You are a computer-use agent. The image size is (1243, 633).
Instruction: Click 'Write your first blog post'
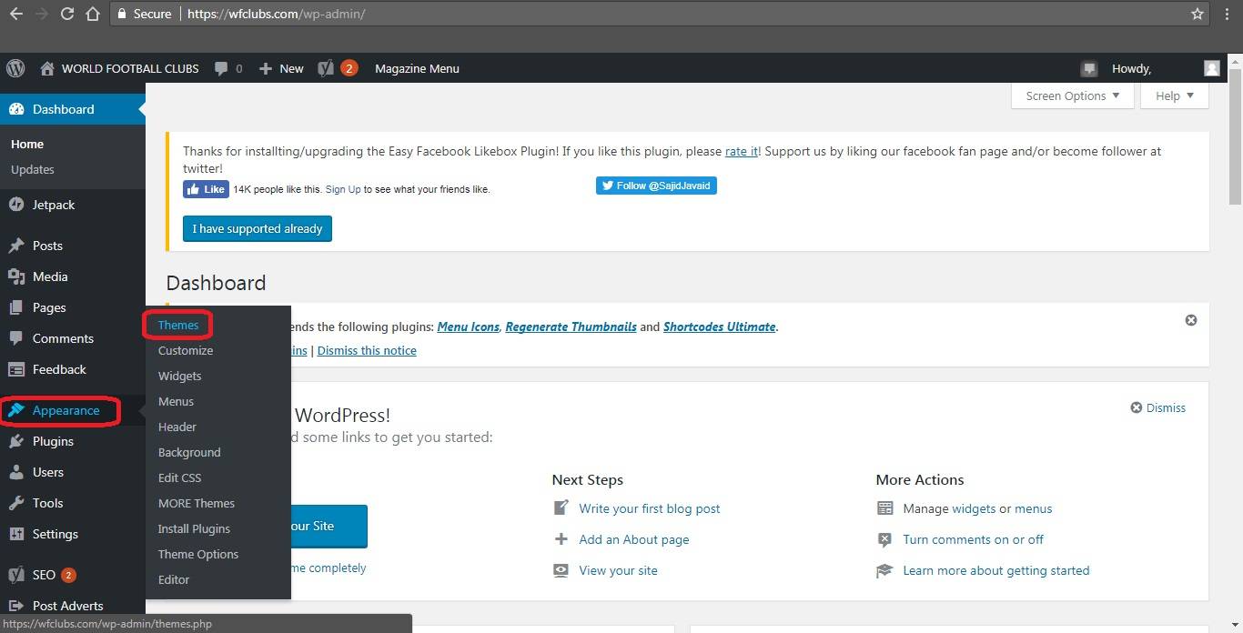point(650,508)
